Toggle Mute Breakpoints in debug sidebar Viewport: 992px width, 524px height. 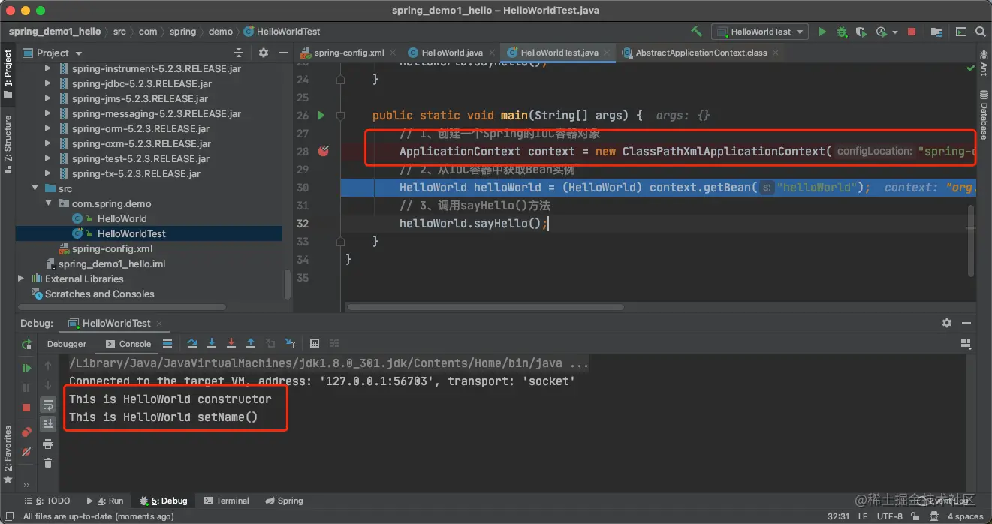click(x=27, y=452)
